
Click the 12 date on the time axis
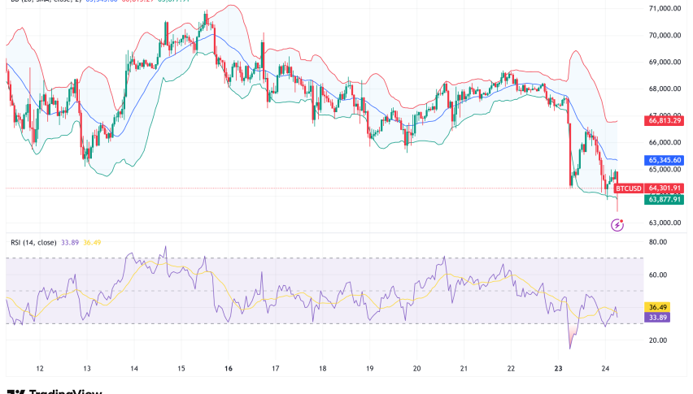pos(40,368)
